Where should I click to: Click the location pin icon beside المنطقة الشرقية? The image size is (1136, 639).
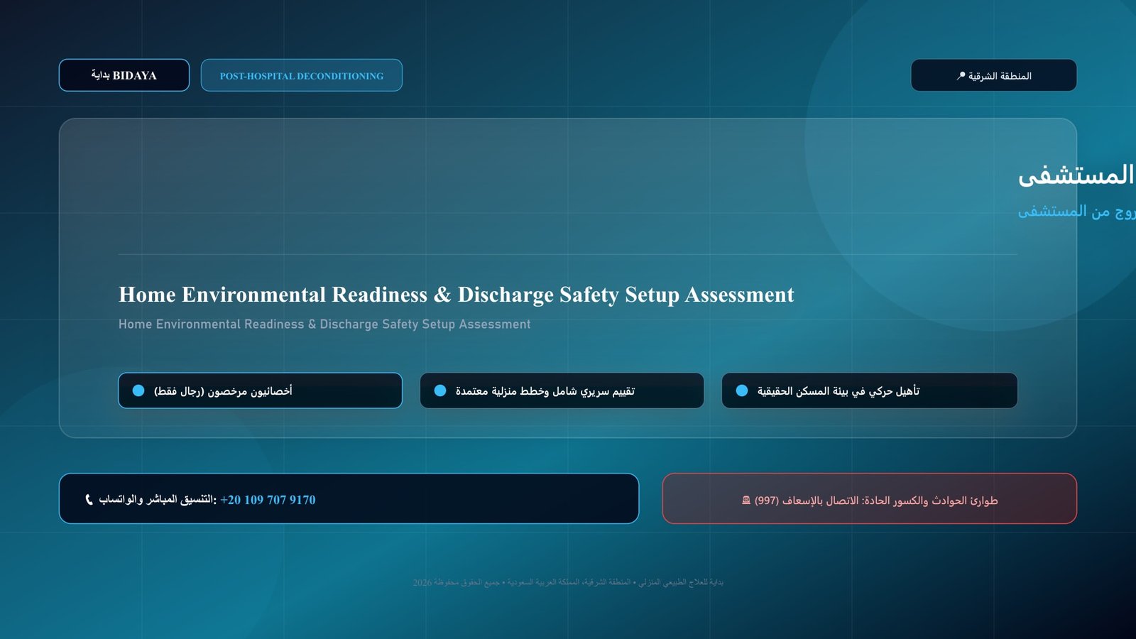coord(961,76)
